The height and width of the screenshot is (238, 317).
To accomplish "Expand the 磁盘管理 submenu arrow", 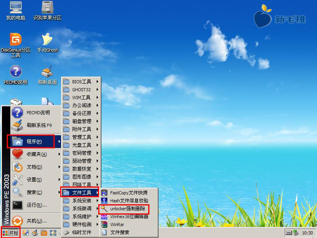I will click(97, 121).
